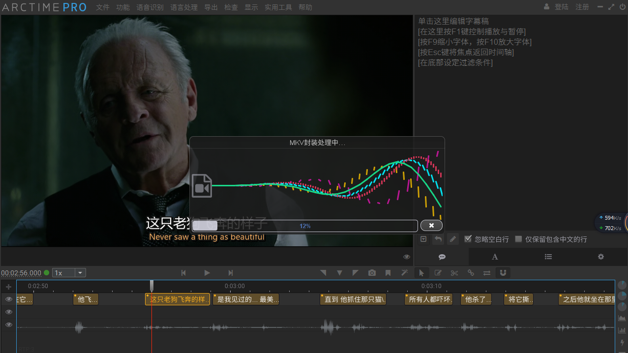
Task: Click the 00:02:56.000 timecode field
Action: tap(21, 273)
